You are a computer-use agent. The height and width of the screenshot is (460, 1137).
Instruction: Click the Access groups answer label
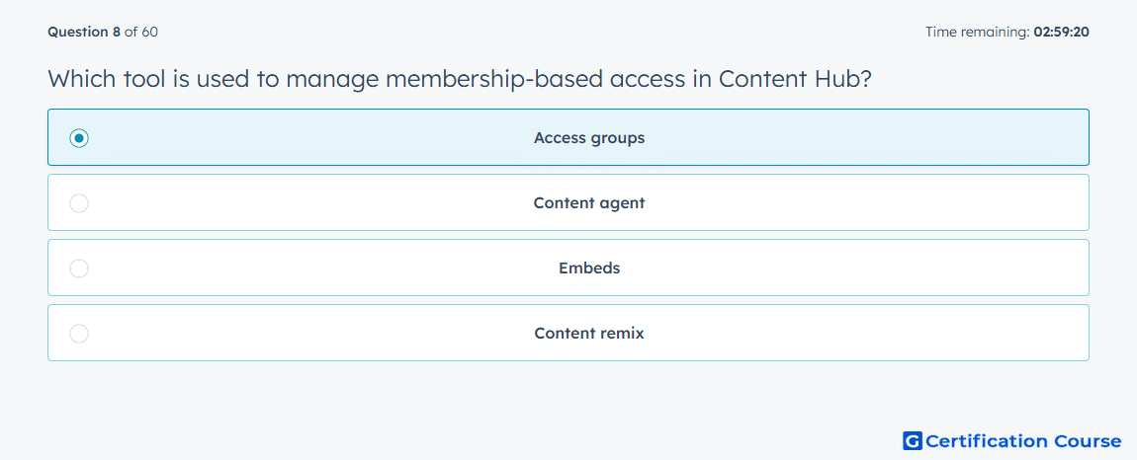(589, 137)
